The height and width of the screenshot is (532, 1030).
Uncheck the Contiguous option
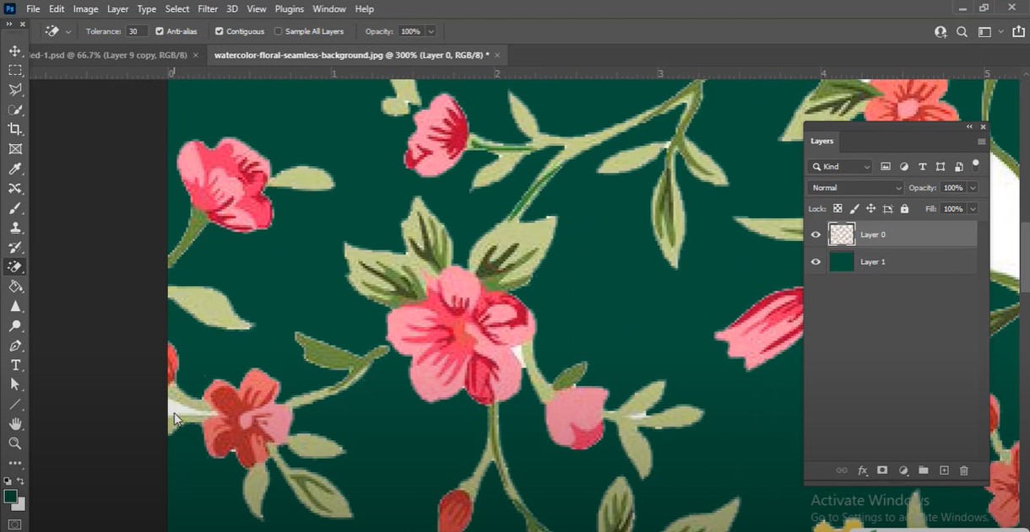coord(220,31)
